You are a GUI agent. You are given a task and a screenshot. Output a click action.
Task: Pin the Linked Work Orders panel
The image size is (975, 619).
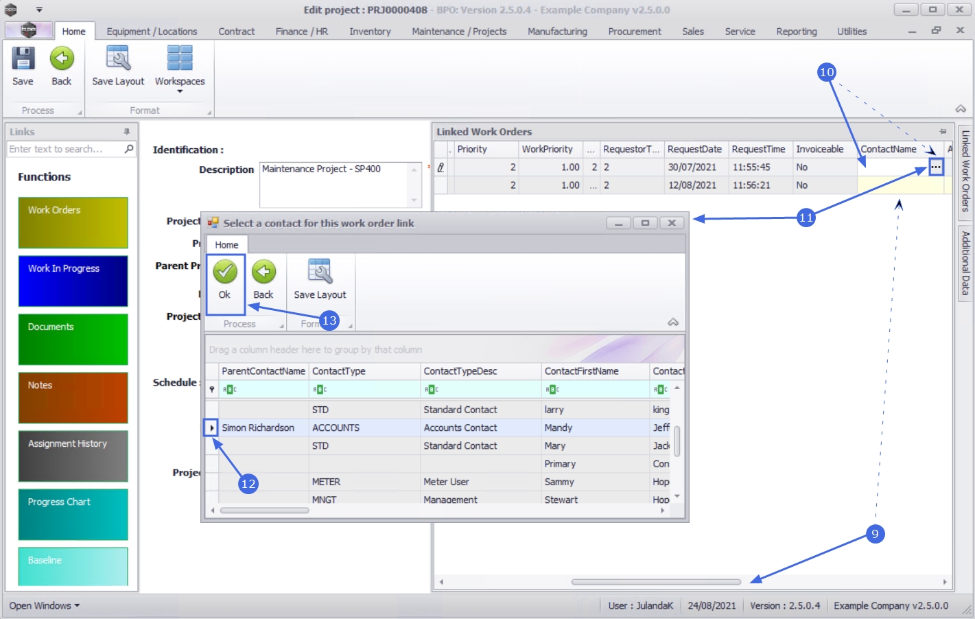tap(943, 131)
